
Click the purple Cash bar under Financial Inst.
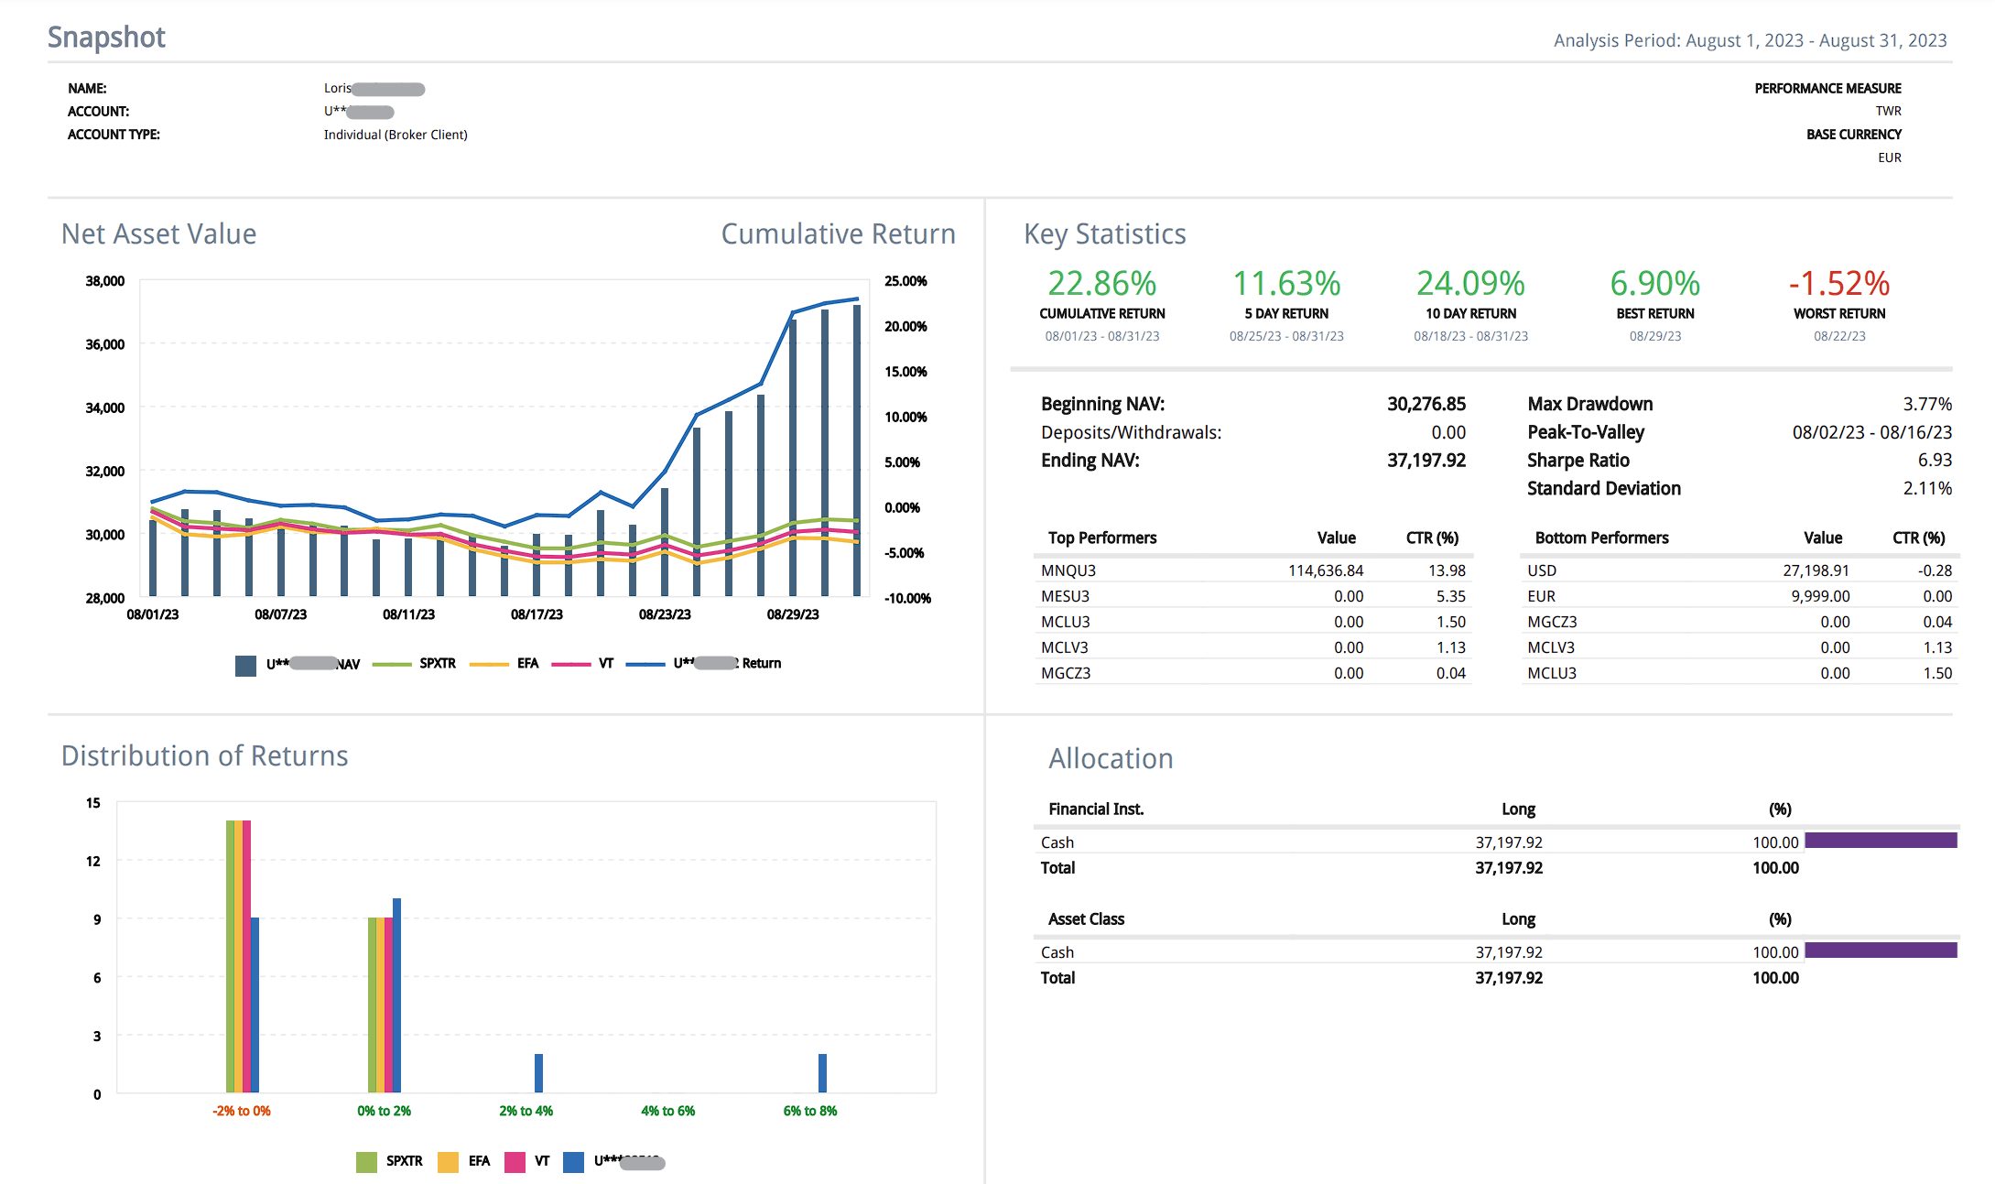pos(1880,841)
